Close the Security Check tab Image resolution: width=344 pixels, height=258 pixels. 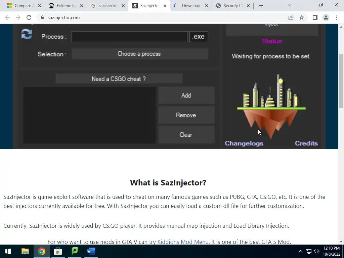click(x=248, y=6)
